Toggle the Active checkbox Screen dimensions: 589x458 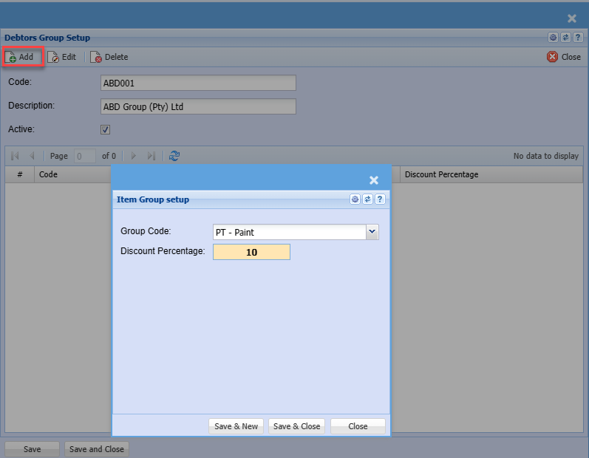106,130
